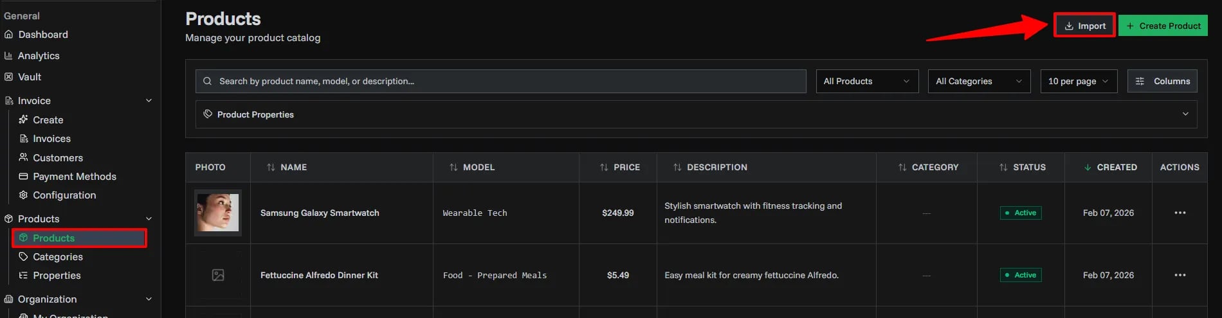Viewport: 1222px width, 318px height.
Task: Sort table by STATUS column
Action: pyautogui.click(x=1022, y=167)
